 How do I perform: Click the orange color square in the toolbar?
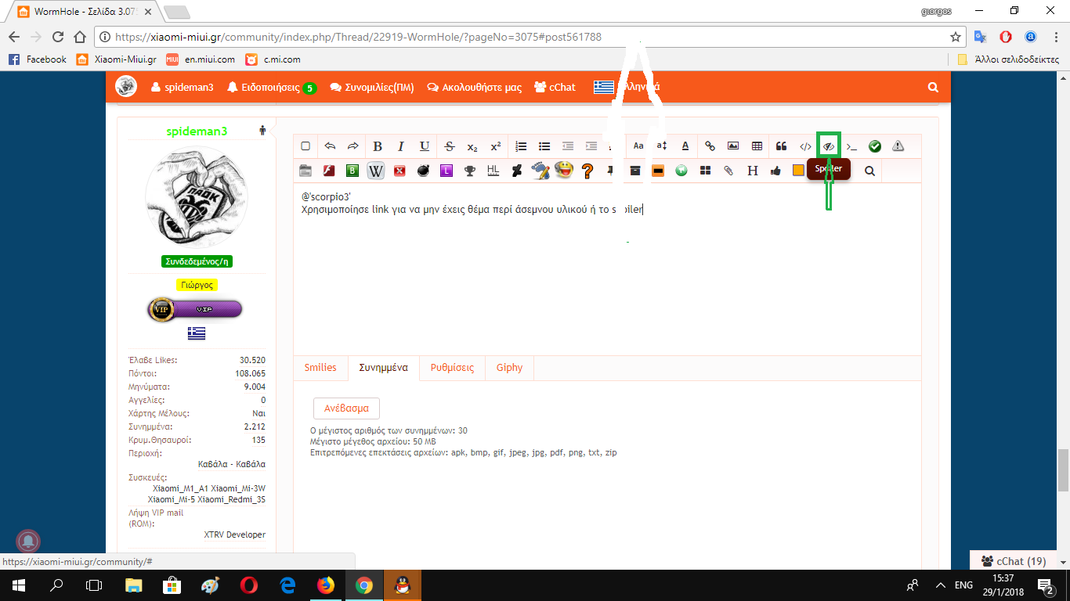[798, 171]
